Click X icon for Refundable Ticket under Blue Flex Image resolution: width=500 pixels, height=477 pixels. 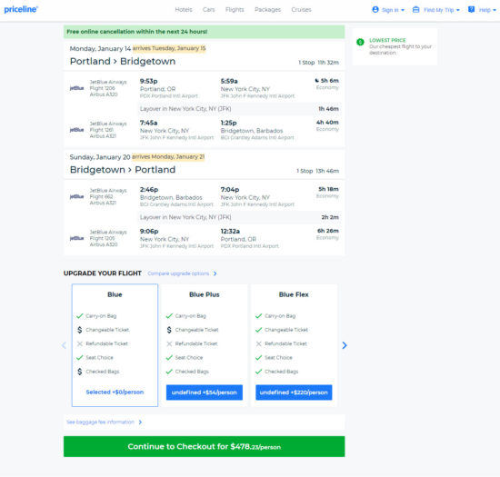(x=259, y=343)
